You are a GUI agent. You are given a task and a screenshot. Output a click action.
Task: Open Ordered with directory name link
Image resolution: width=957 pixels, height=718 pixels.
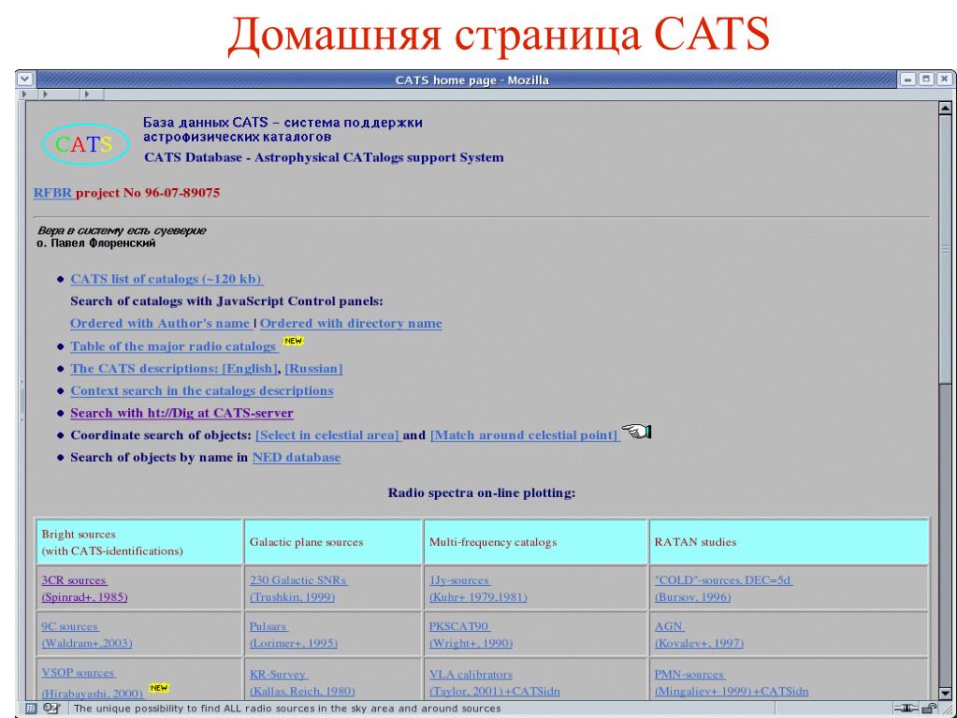351,324
